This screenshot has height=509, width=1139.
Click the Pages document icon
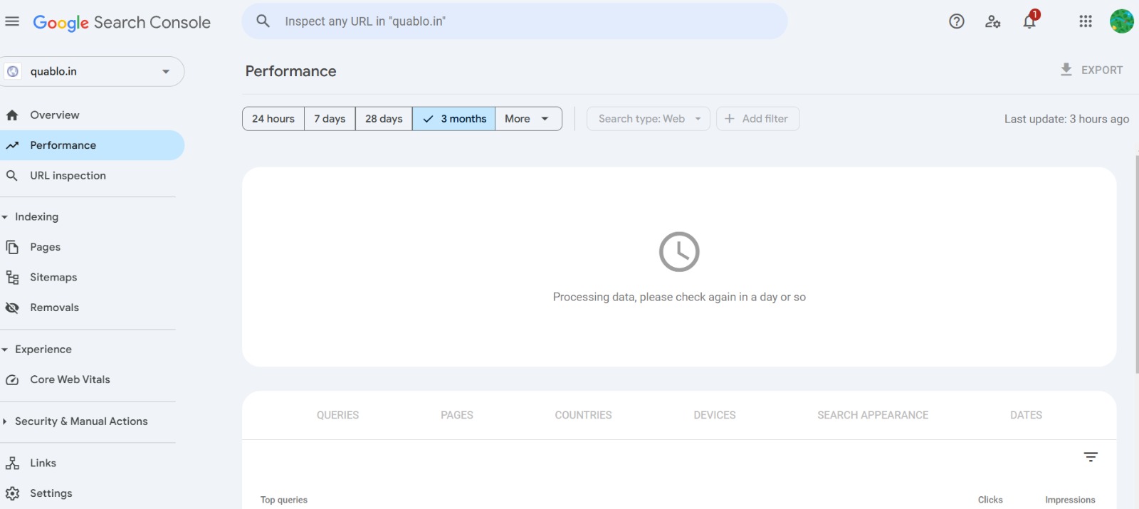point(12,247)
